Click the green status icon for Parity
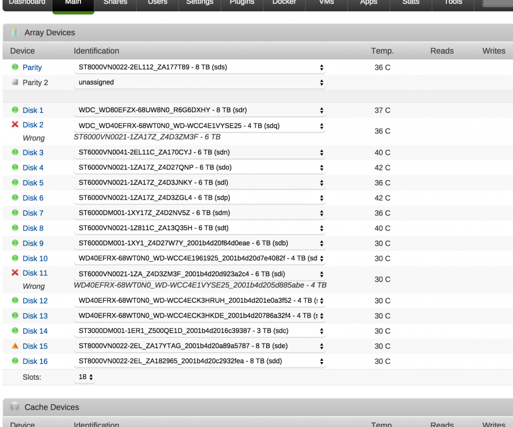 point(15,67)
